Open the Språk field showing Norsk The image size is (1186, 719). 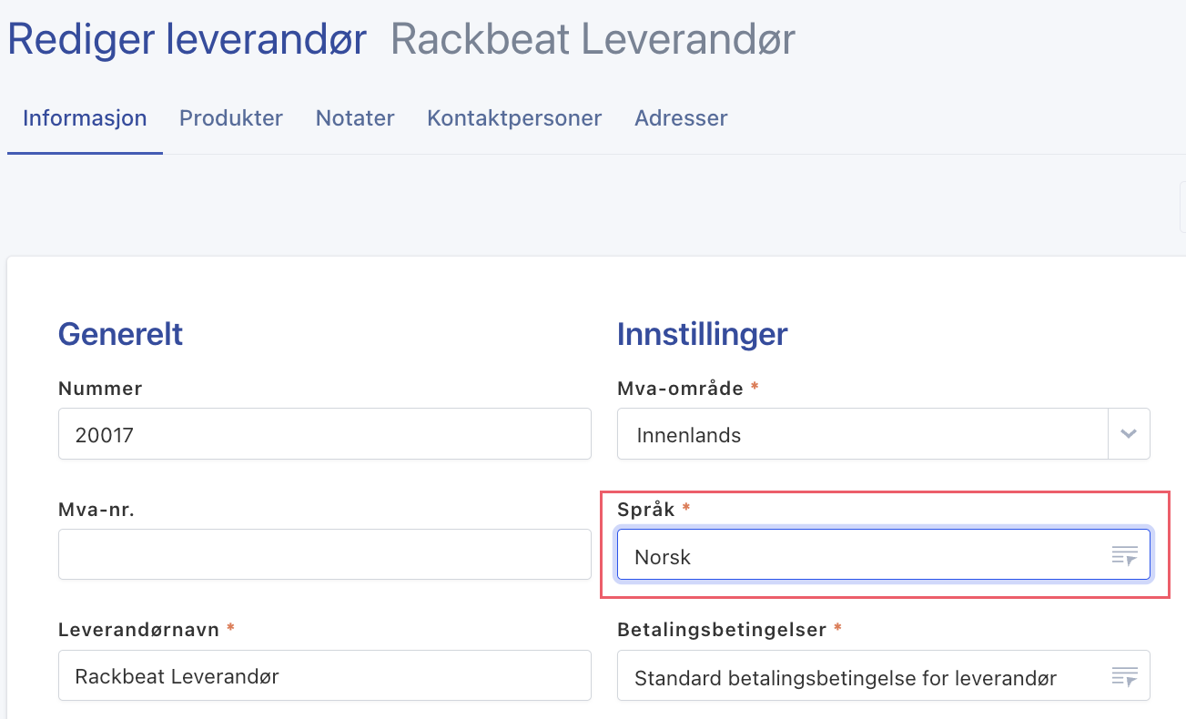click(x=856, y=556)
